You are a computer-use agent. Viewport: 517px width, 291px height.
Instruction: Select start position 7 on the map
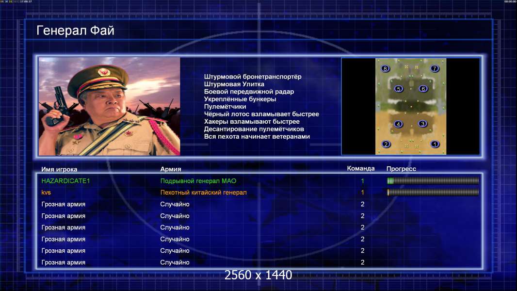point(435,68)
